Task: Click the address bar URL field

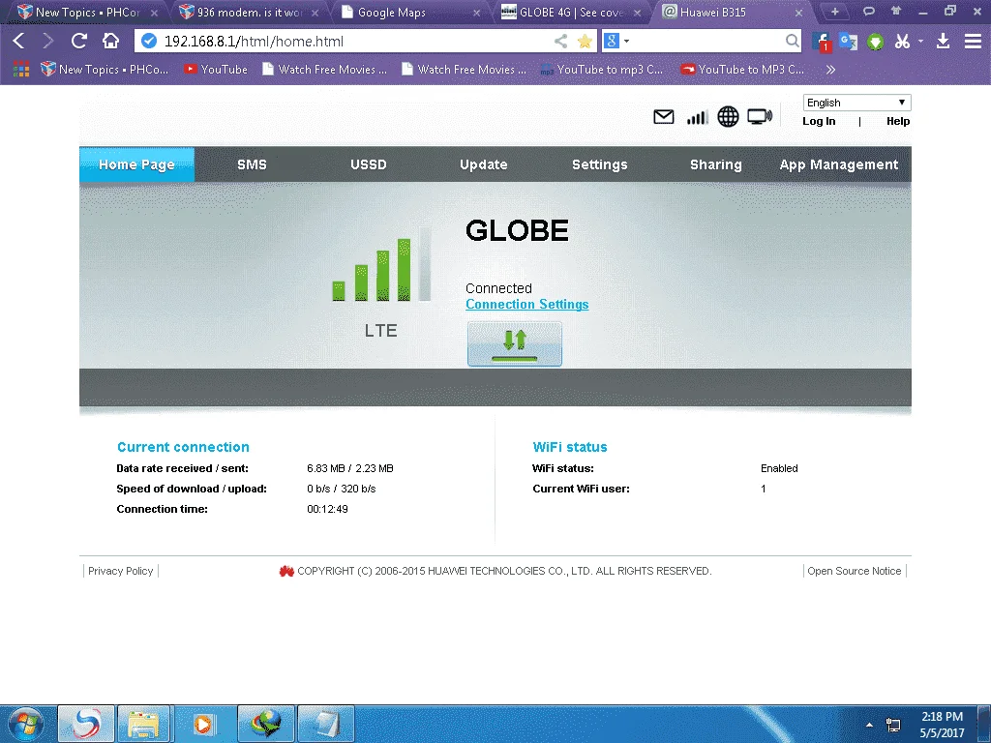Action: (354, 41)
